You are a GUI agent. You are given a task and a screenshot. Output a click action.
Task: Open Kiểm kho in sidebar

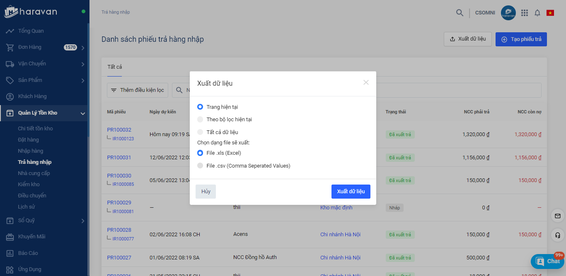click(29, 184)
